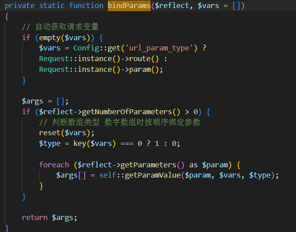Image resolution: width=296 pixels, height=232 pixels.
Task: Click the 'key' function call
Action: coord(80,143)
